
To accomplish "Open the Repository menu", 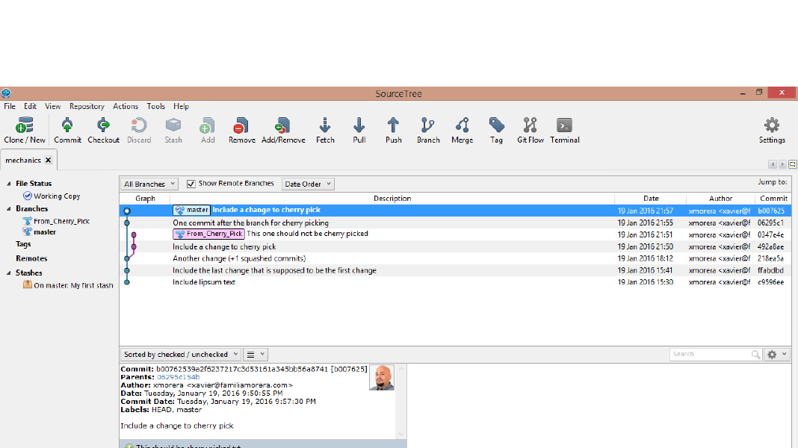I will [x=87, y=106].
